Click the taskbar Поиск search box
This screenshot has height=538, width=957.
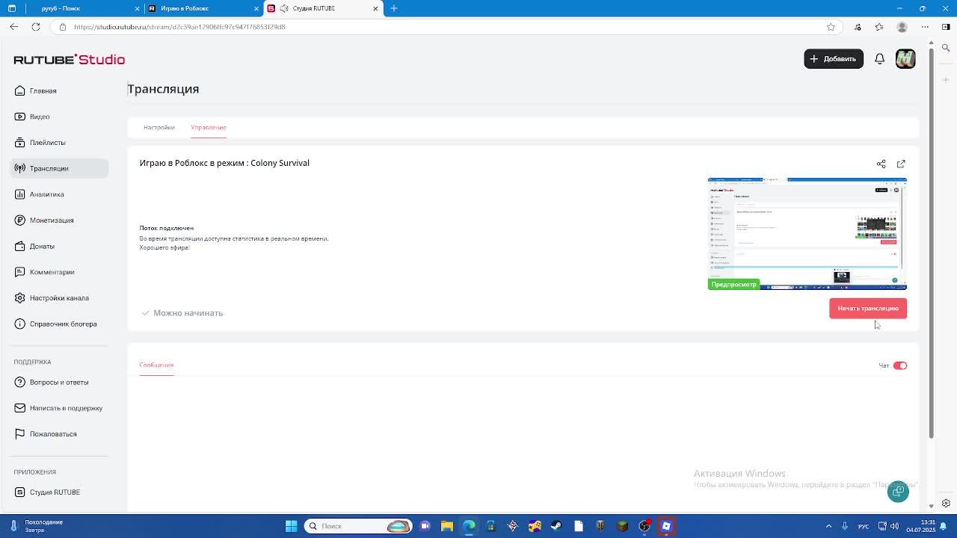point(358,526)
